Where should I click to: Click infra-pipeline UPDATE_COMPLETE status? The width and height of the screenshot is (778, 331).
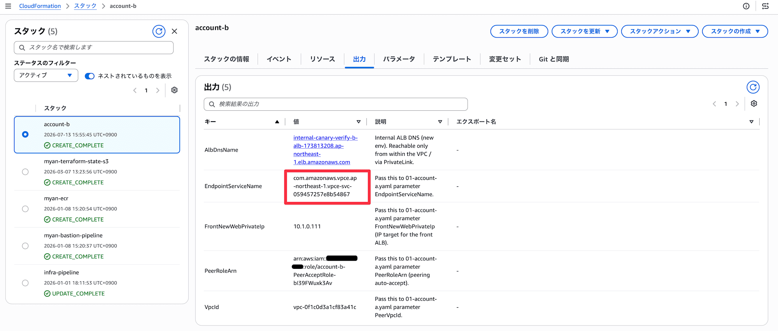point(74,294)
